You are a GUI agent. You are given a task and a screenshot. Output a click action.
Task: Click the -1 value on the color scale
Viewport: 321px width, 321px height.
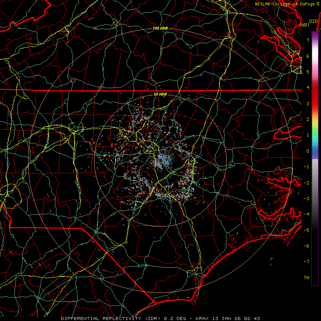coord(306,167)
